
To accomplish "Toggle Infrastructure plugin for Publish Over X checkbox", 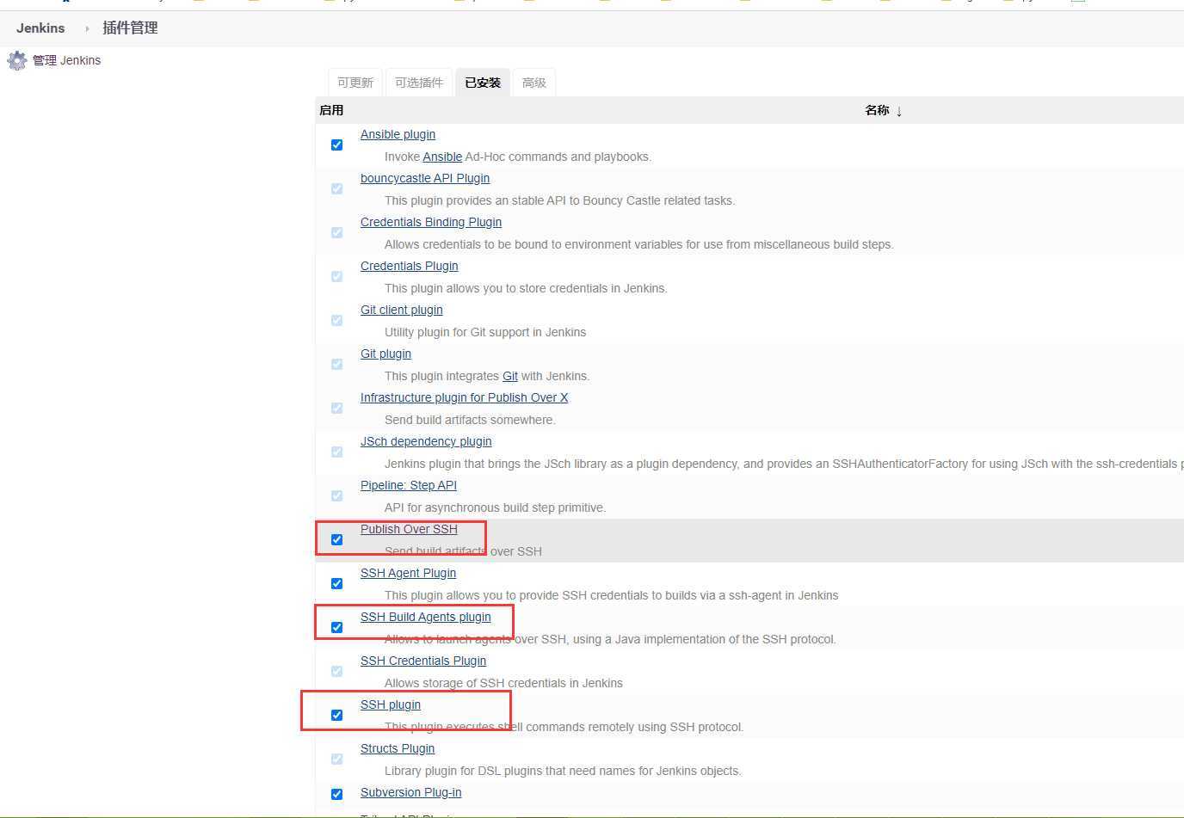I will click(337, 408).
